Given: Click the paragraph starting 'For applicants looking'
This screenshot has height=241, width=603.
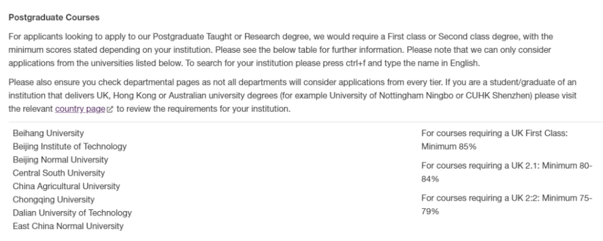Looking at the screenshot, I should point(230,47).
